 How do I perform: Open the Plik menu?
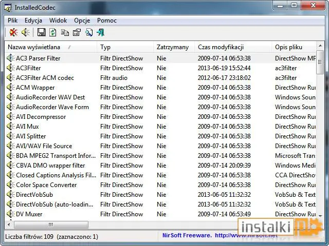coord(12,20)
